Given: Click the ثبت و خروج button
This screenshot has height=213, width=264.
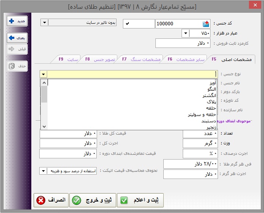Looking at the screenshot, I should point(93,200).
